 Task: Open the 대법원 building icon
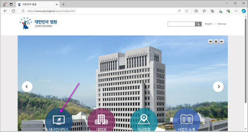tap(101, 120)
